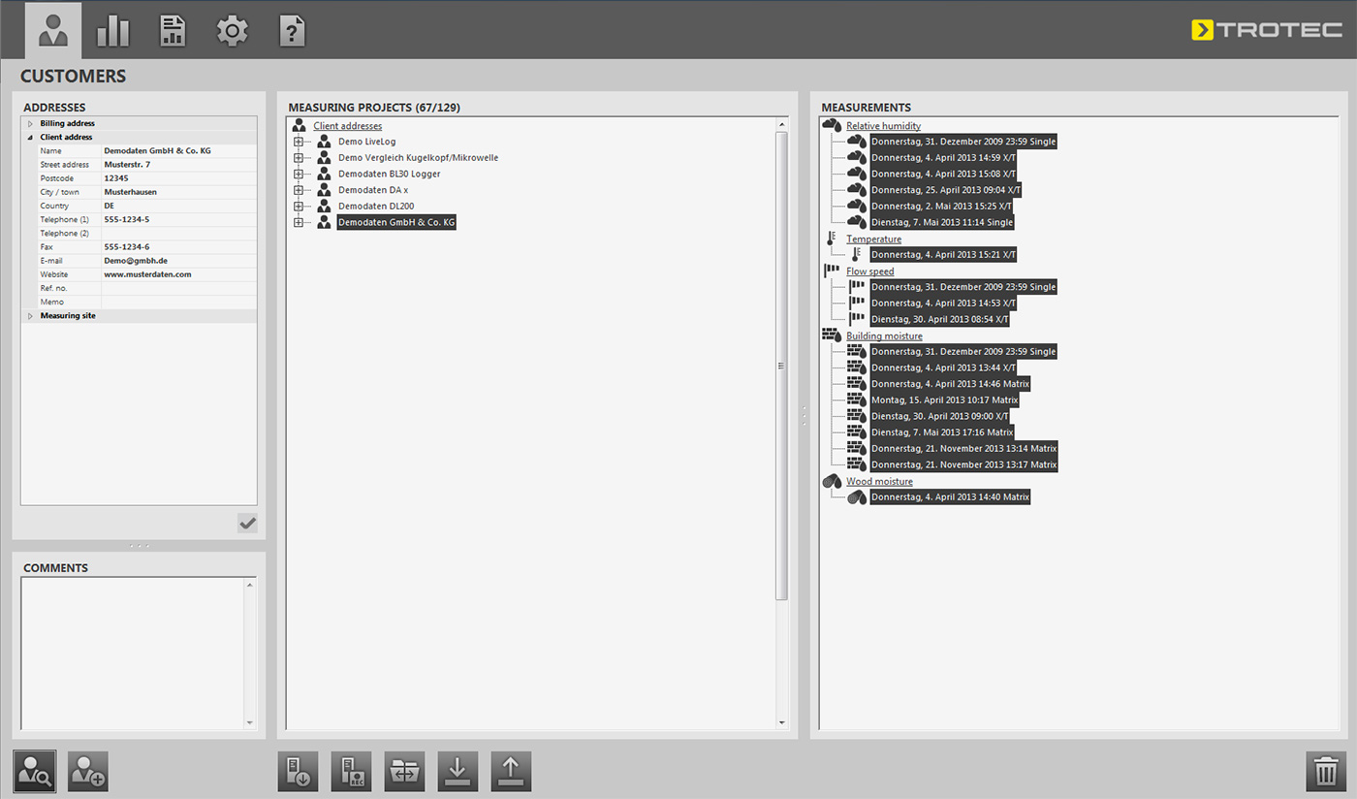Switch to the bar chart evaluation tab

(113, 31)
